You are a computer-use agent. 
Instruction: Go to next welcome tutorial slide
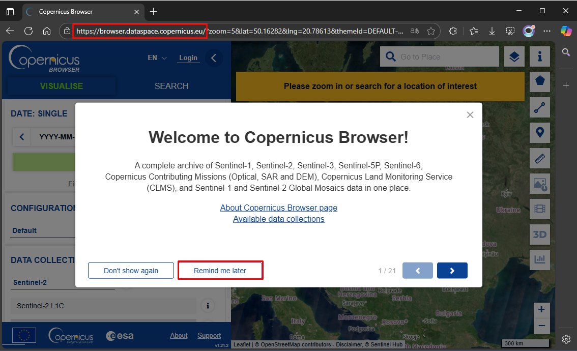click(x=452, y=271)
